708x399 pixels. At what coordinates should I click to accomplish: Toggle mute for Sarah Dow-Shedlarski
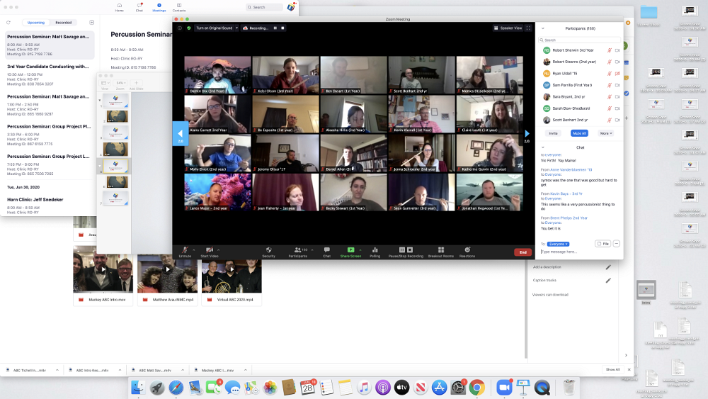[x=609, y=108]
